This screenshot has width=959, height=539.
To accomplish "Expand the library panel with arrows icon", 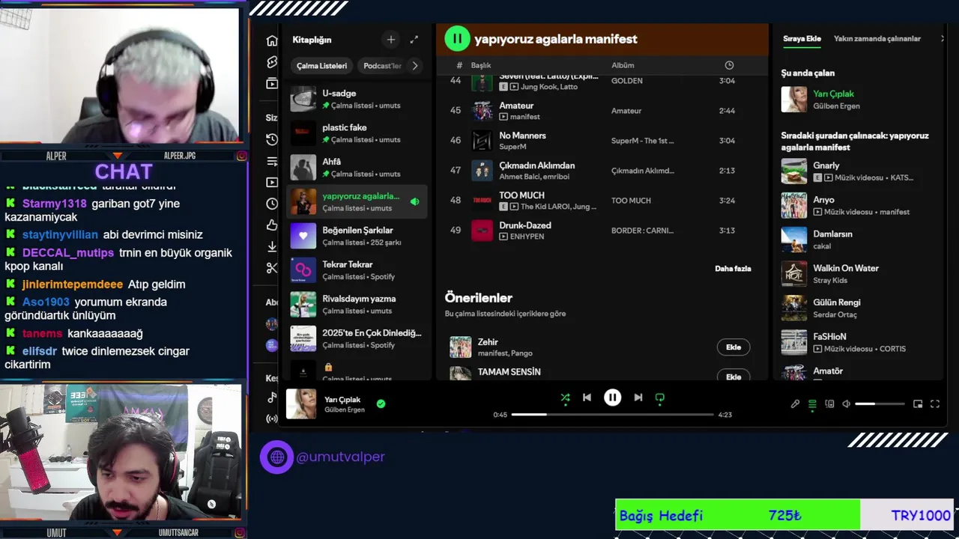I will (x=414, y=39).
